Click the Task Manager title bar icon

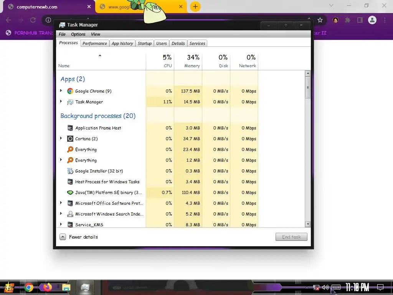tap(62, 25)
